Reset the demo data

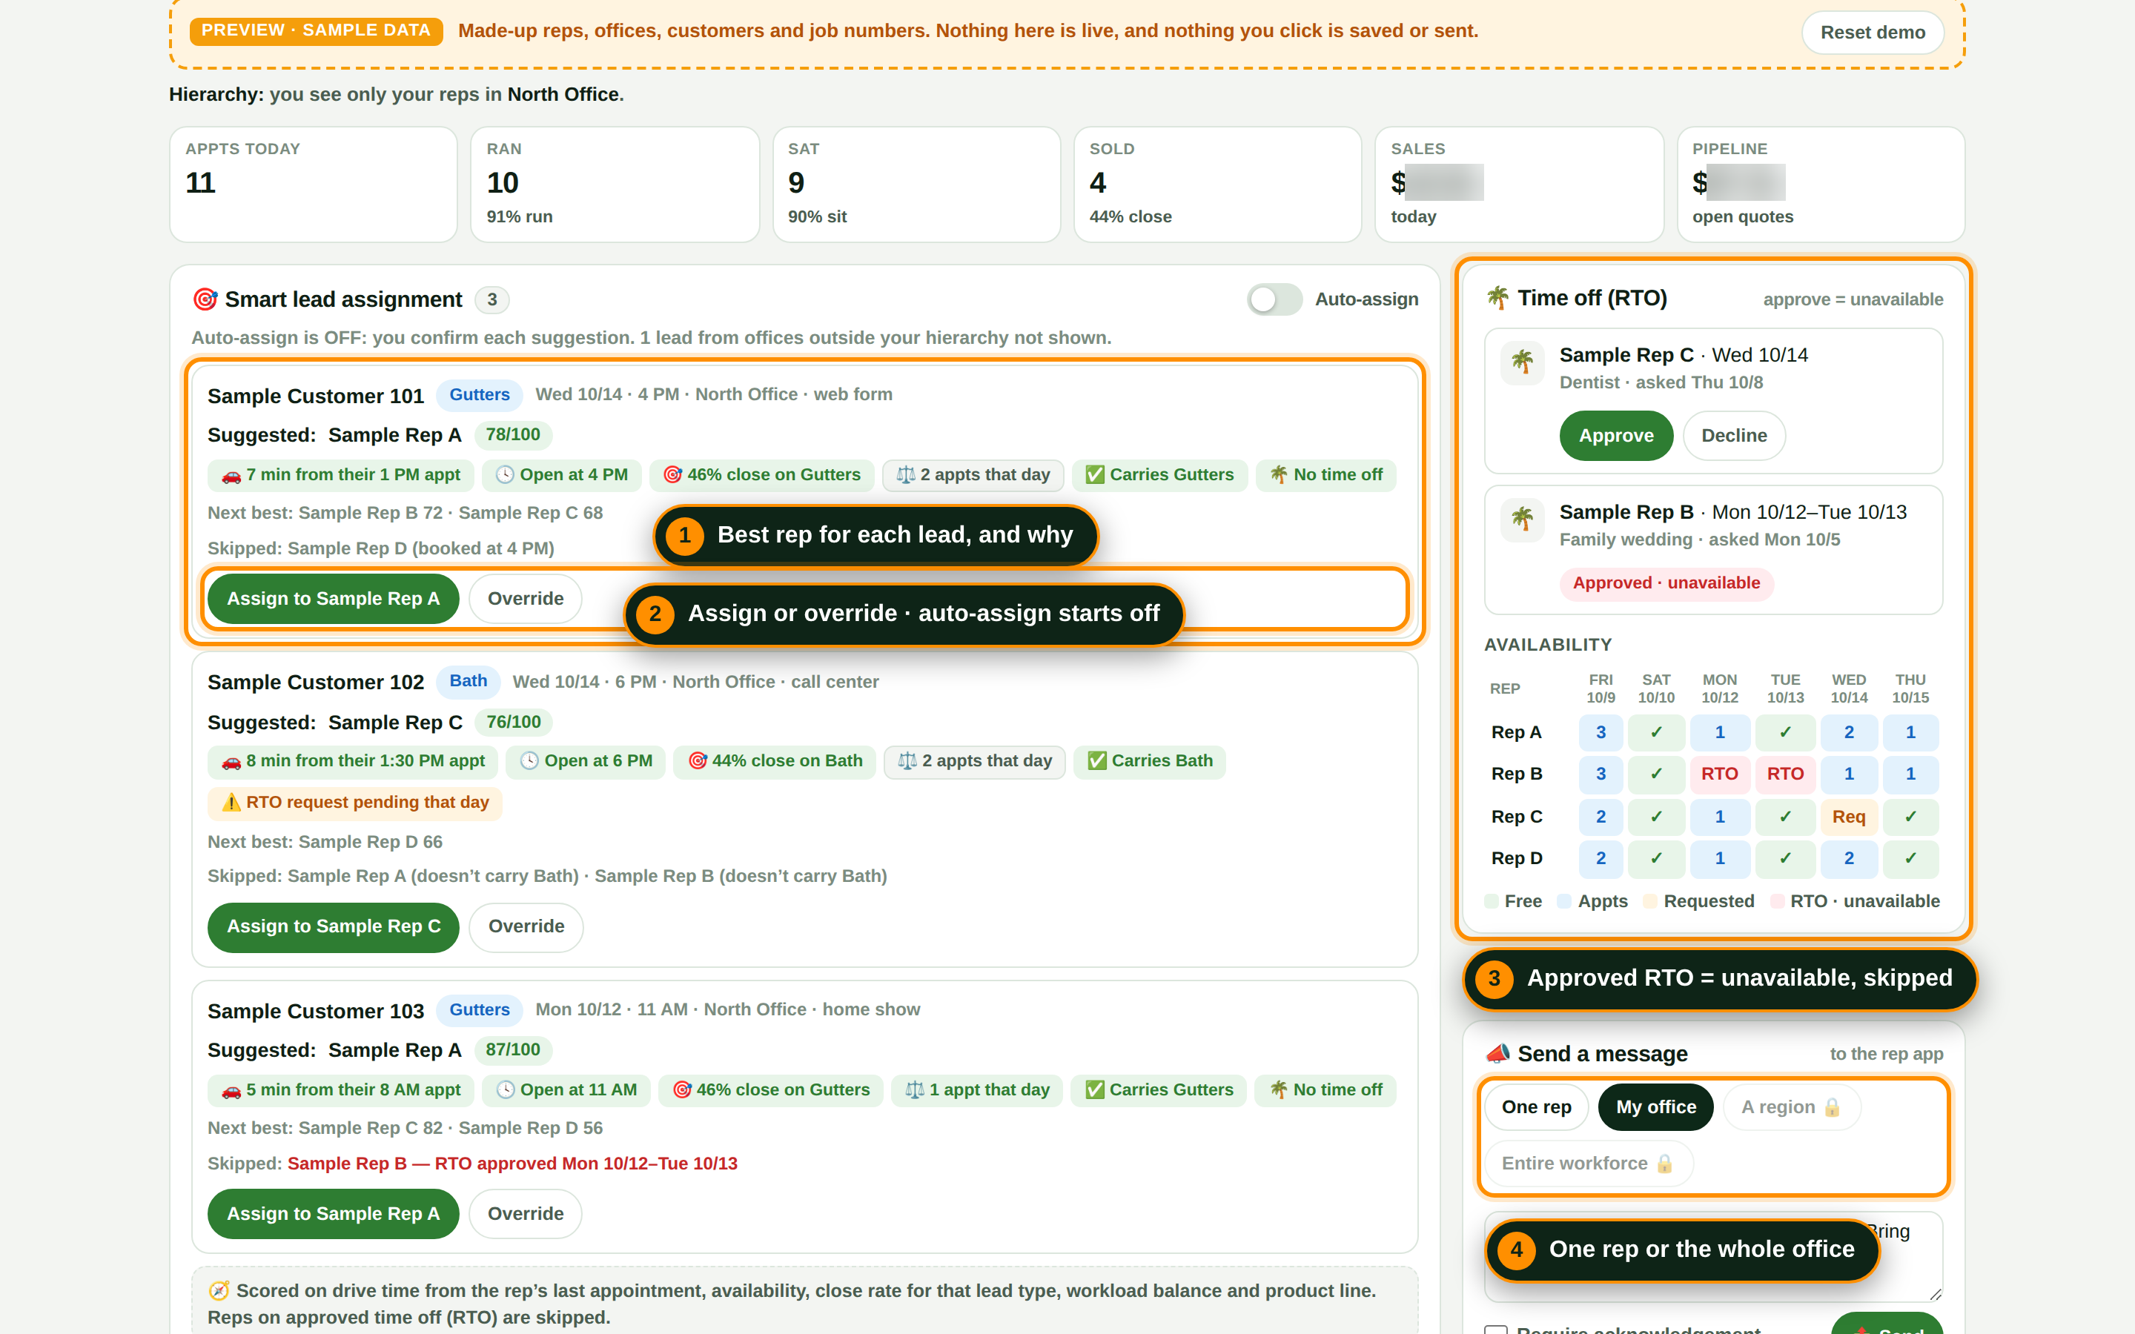point(1872,33)
